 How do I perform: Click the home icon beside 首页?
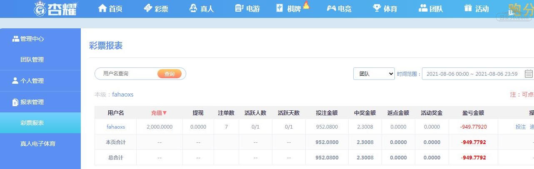102,8
